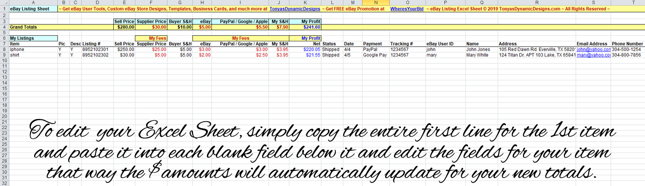Click Grand Totals buyer S&H $10.00
The height and width of the screenshot is (186, 645).
[180, 27]
